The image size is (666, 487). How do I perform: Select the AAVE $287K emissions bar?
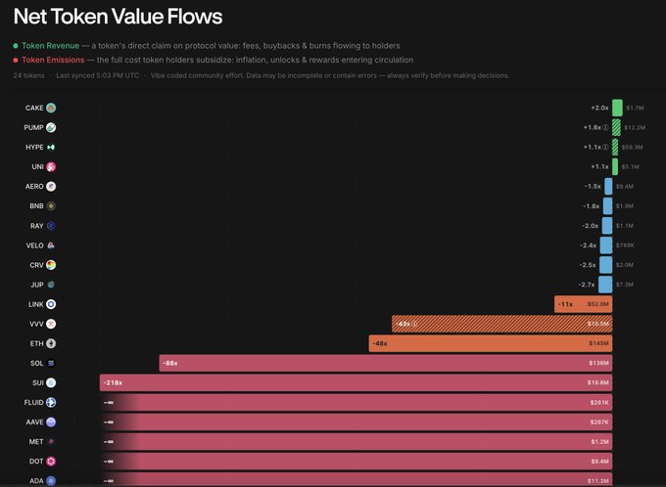tap(356, 422)
